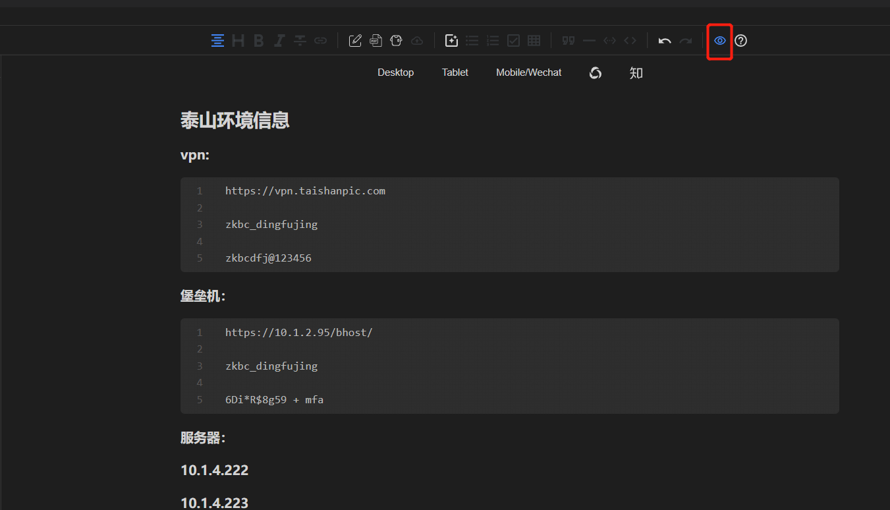Click the 知 Zhihu icon
This screenshot has width=890, height=510.
tap(636, 72)
